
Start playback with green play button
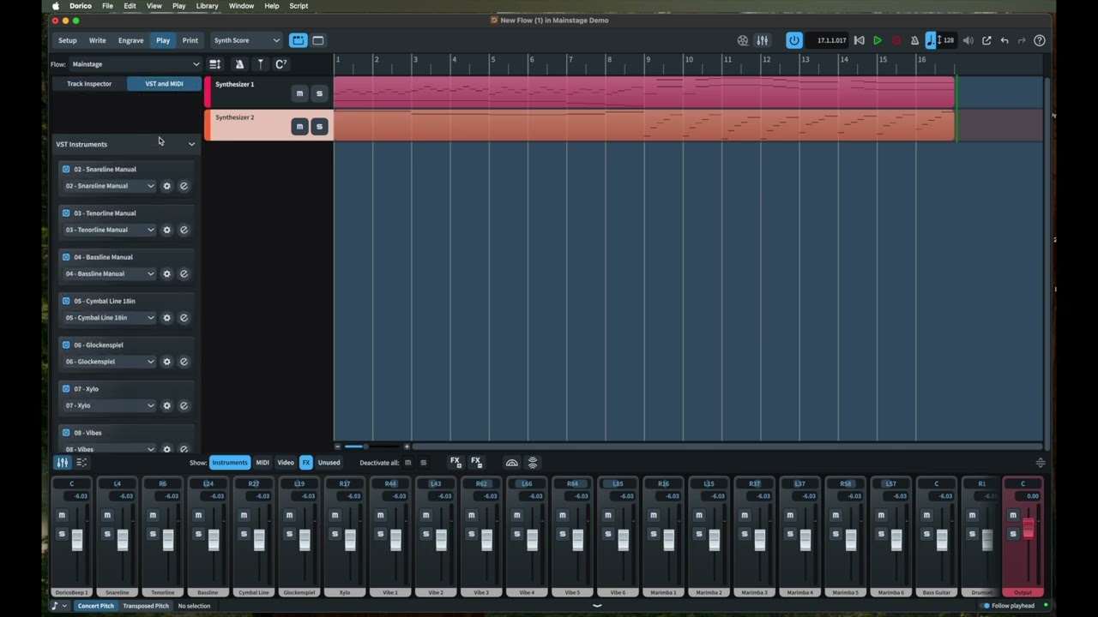click(x=878, y=40)
